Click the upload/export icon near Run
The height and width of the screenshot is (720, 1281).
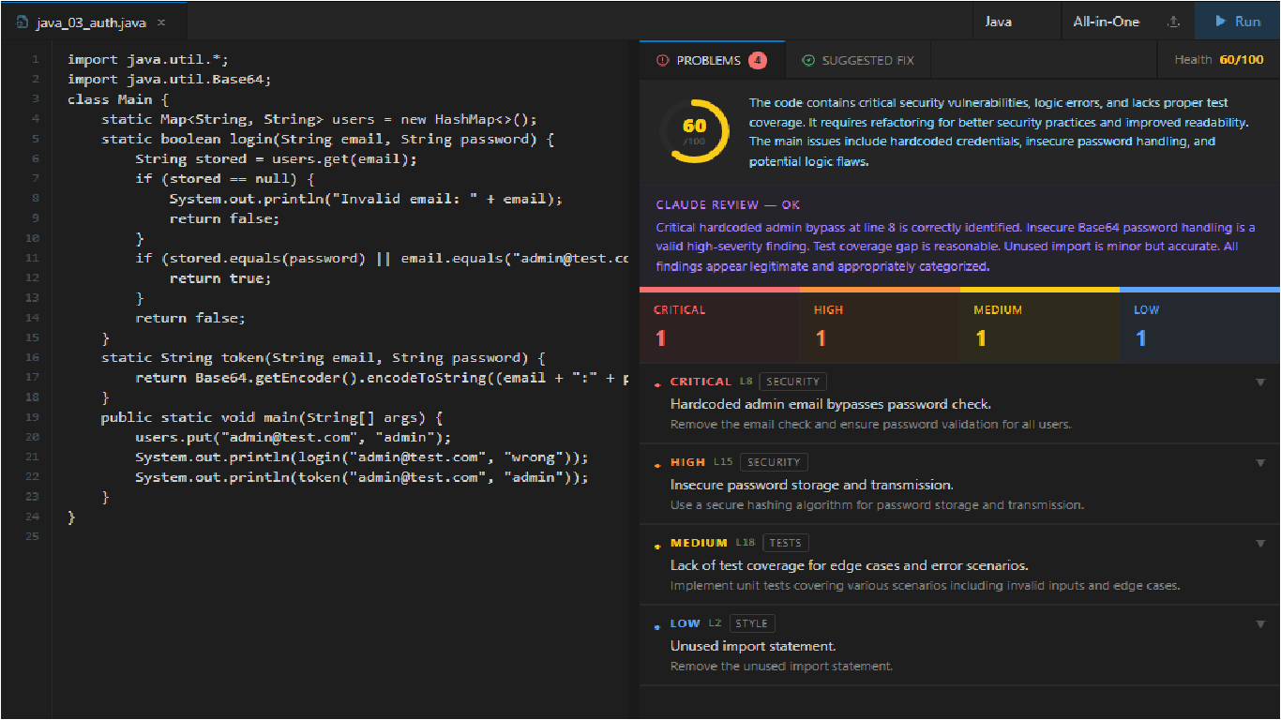click(x=1173, y=22)
